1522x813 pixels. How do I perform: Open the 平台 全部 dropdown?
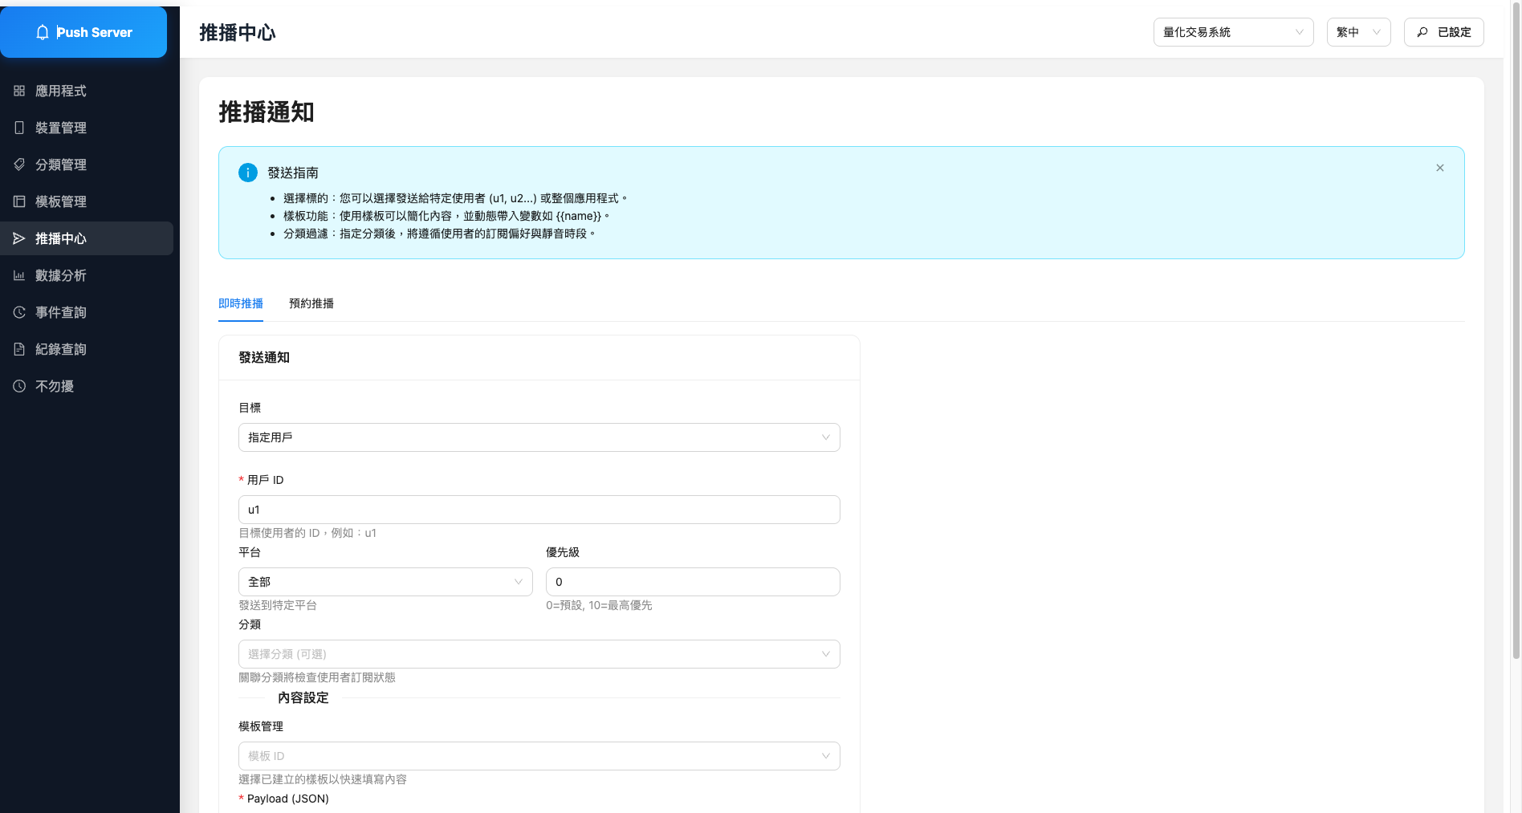385,582
